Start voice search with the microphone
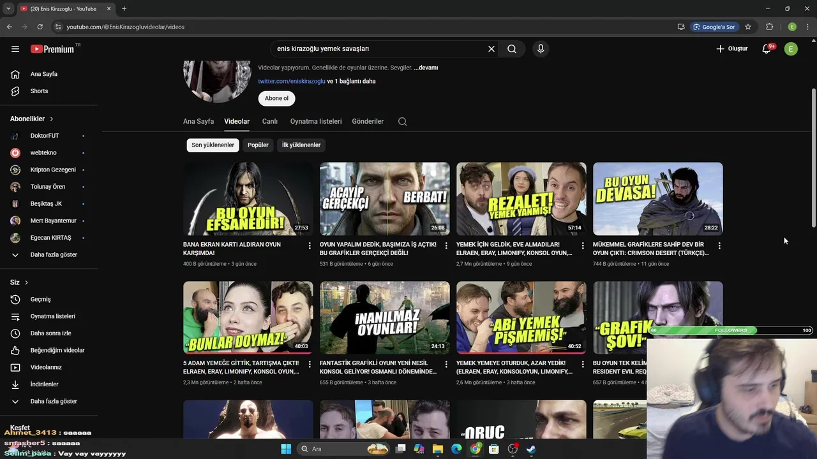 (541, 49)
